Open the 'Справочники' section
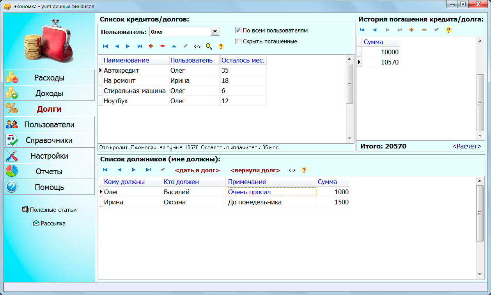This screenshot has width=491, height=295. (50, 140)
